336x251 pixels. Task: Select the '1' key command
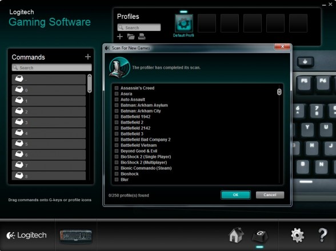49,101
